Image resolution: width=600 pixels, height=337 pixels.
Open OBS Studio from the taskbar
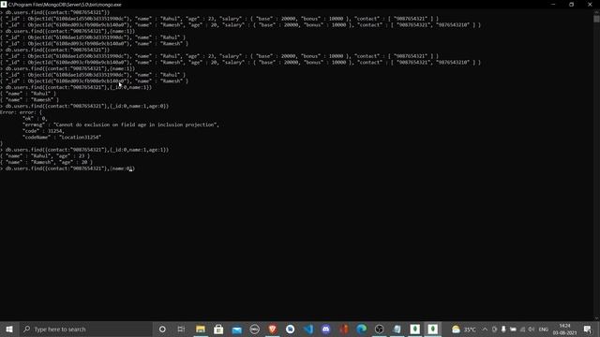click(379, 329)
